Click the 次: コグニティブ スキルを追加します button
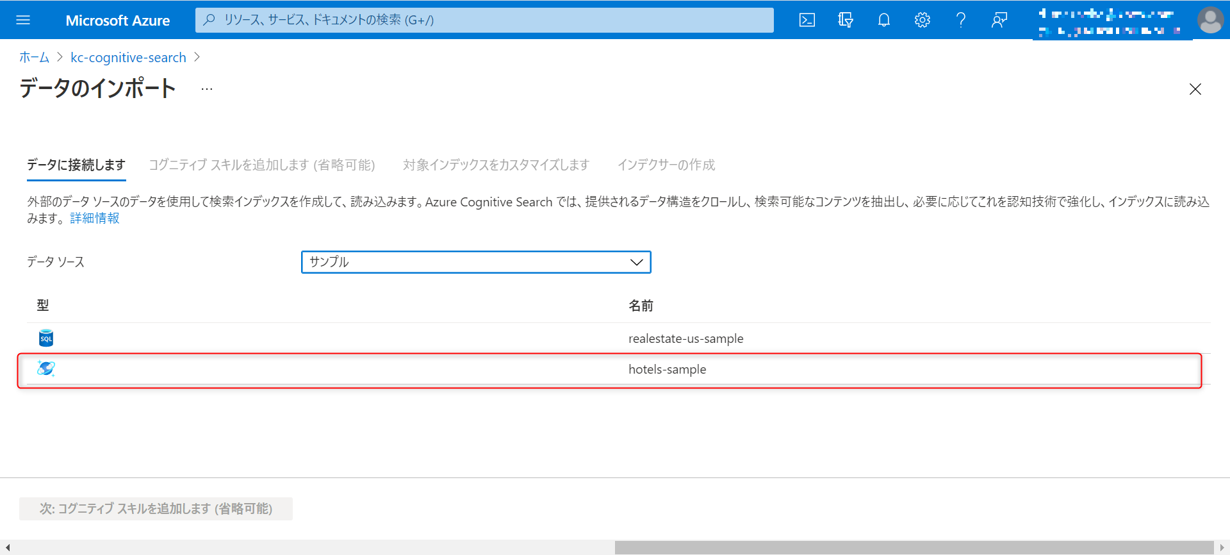1230x555 pixels. 156,509
